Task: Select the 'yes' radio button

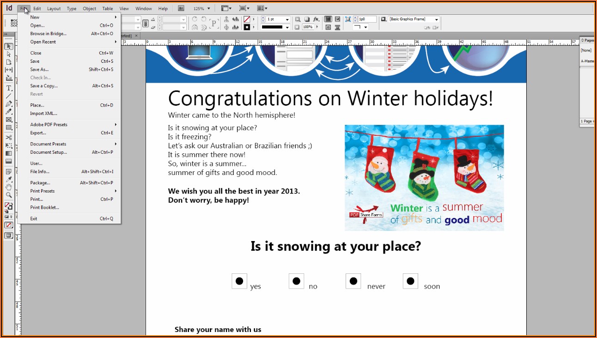Action: tap(239, 281)
